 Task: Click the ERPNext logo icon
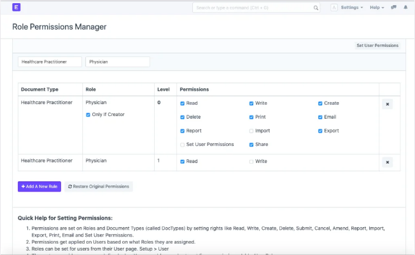[x=17, y=8]
